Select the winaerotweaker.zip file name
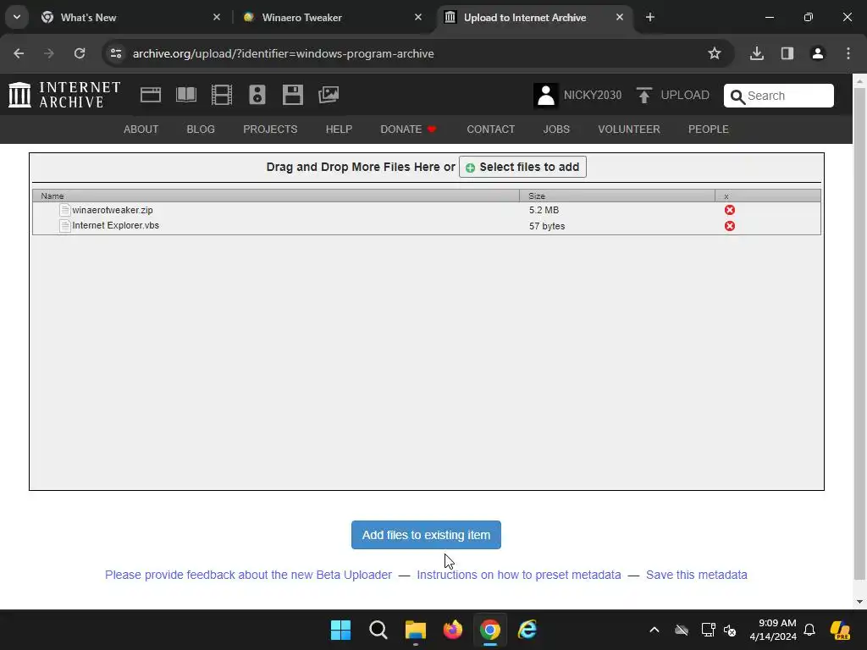Viewport: 867px width, 650px height. 113,210
